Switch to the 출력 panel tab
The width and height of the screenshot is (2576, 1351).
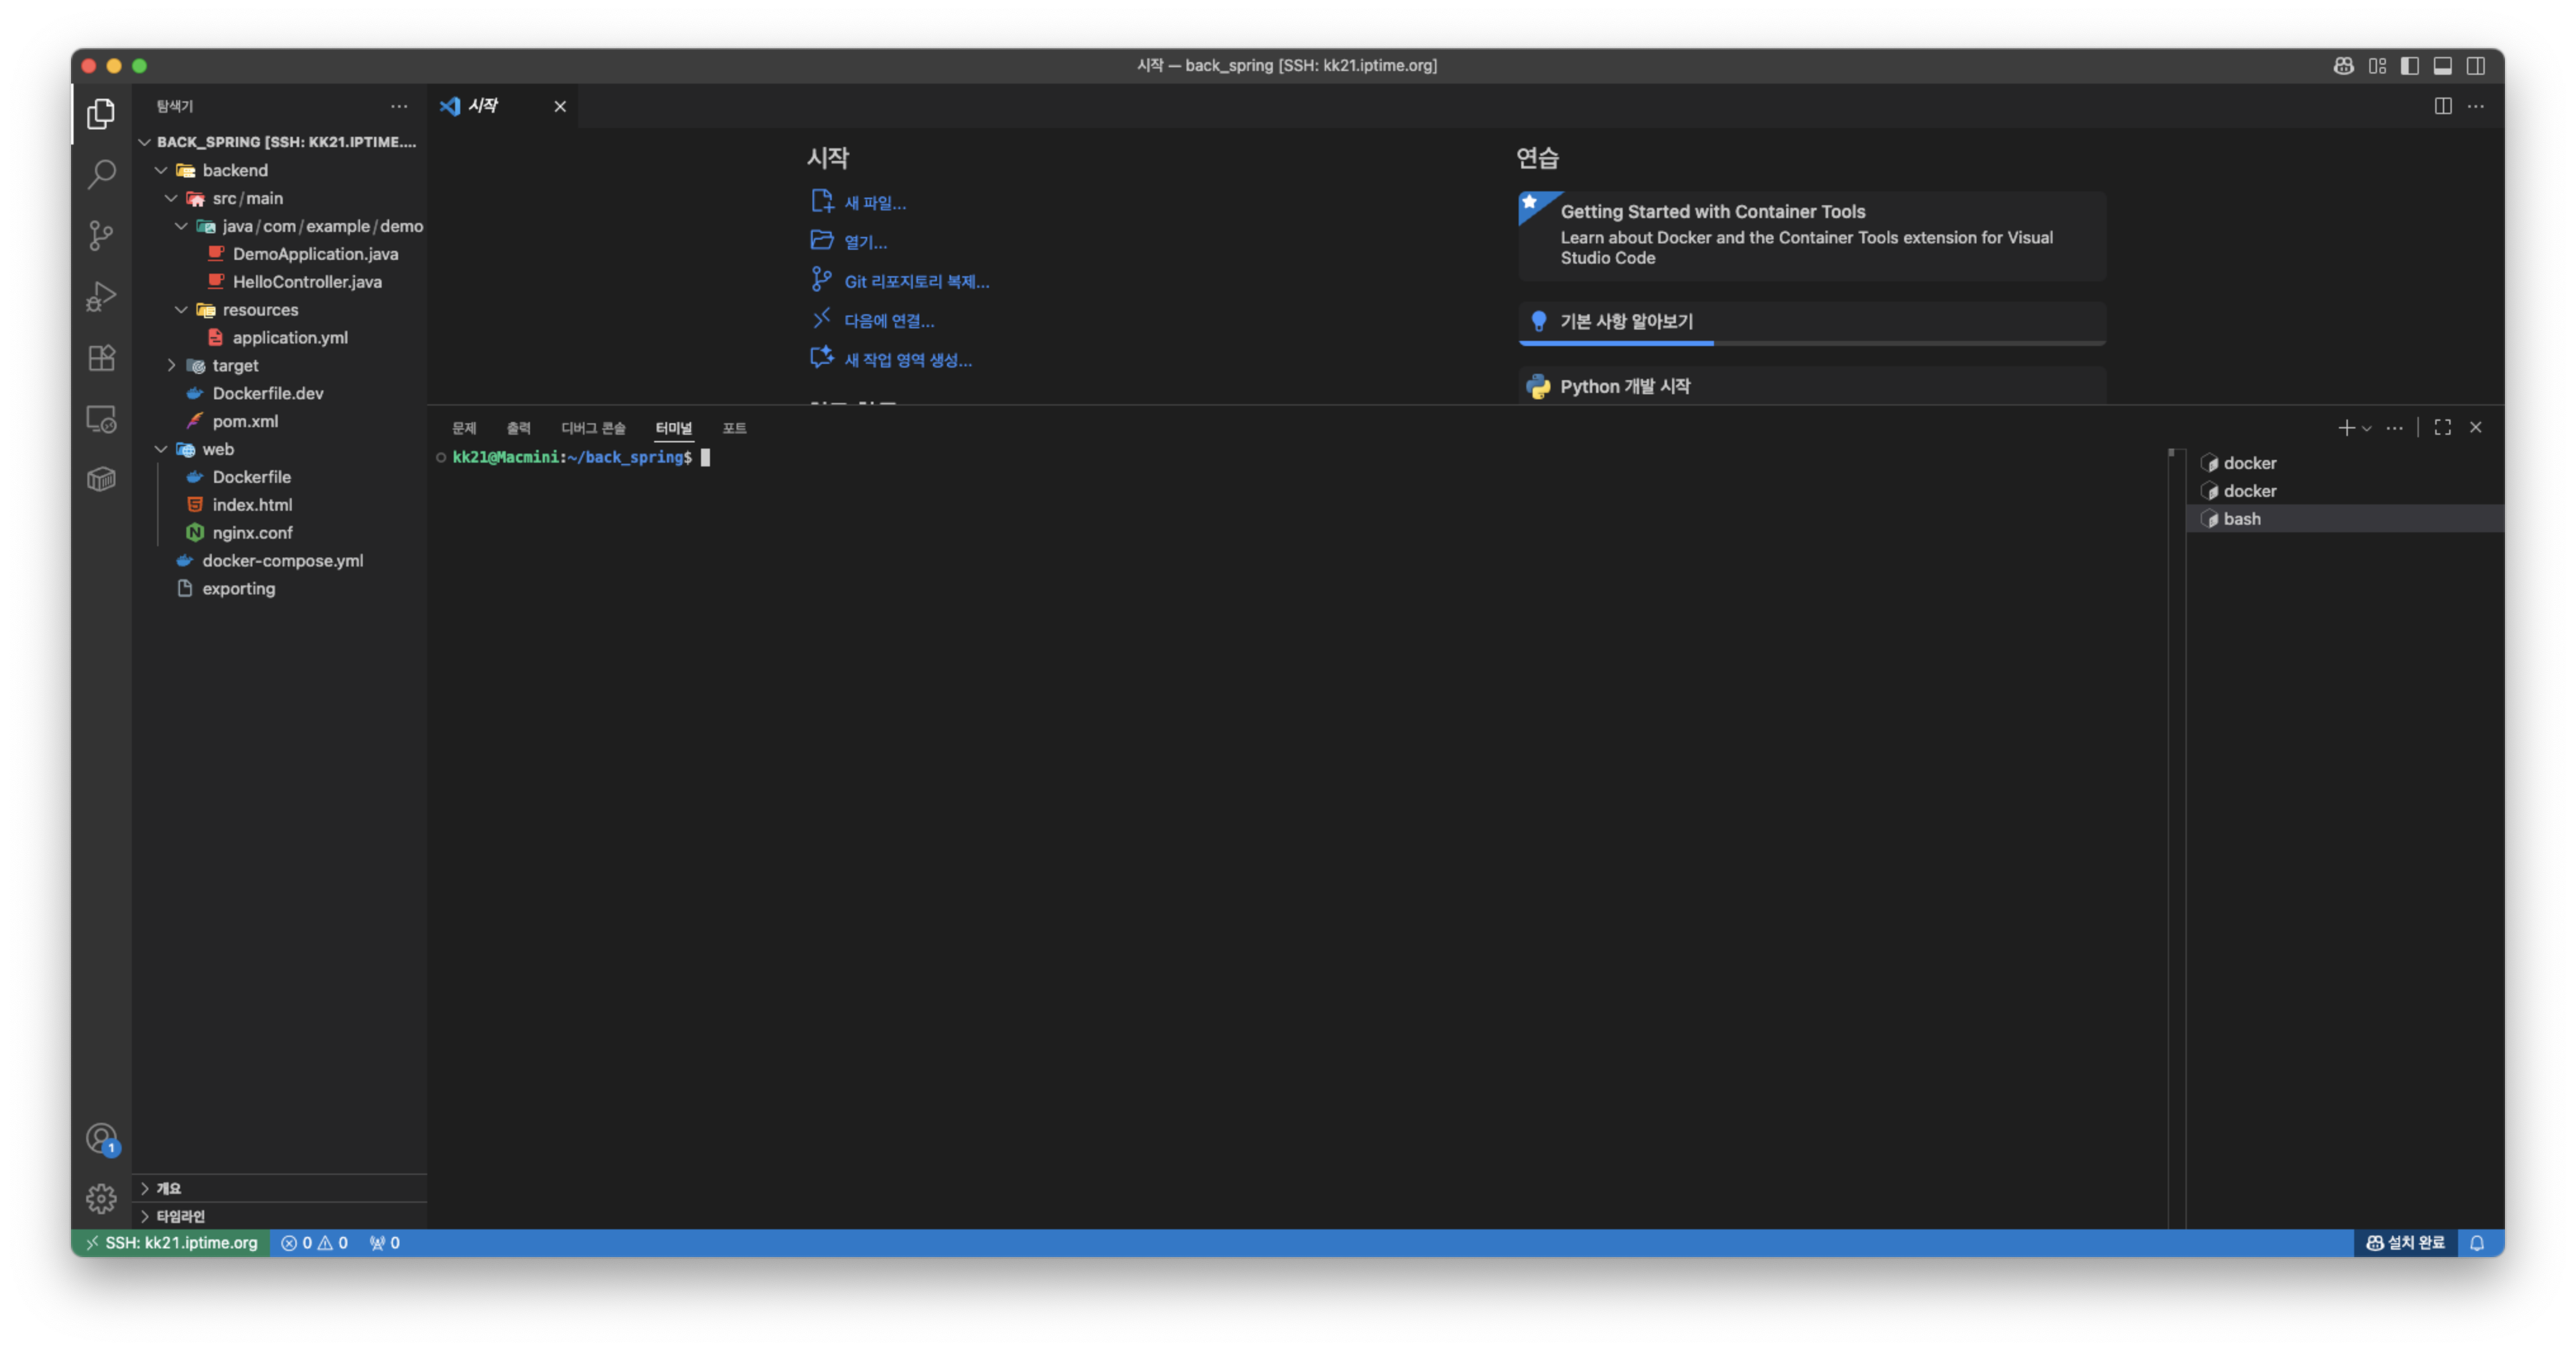pyautogui.click(x=518, y=428)
